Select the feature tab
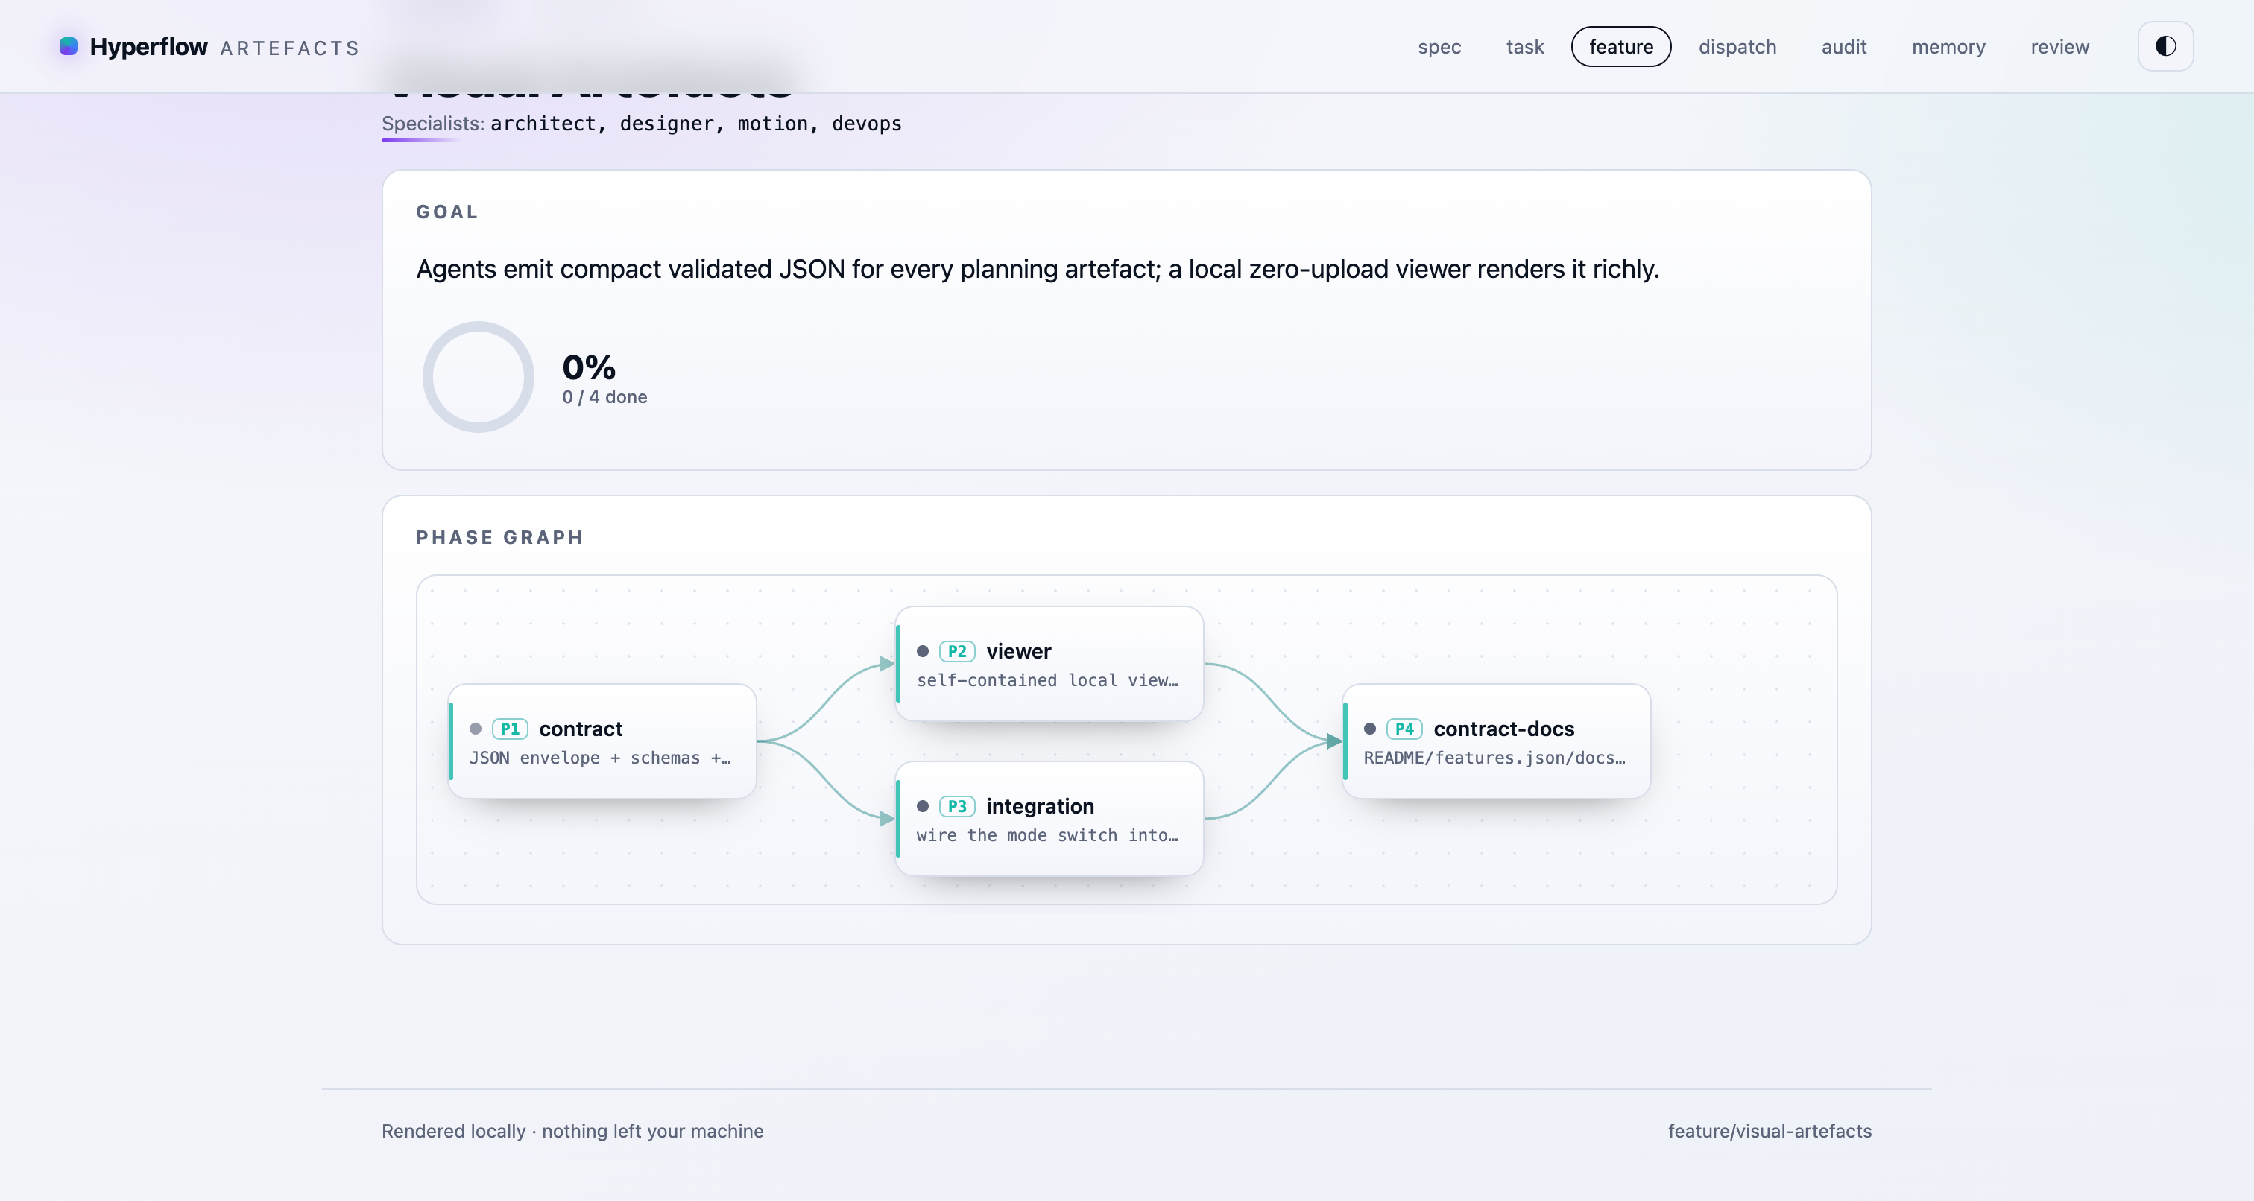The image size is (2254, 1201). [1620, 46]
